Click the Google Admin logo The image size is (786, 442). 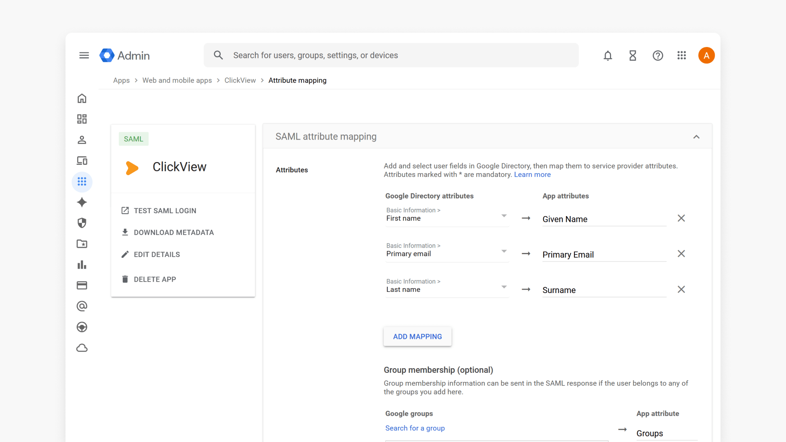[x=124, y=55]
